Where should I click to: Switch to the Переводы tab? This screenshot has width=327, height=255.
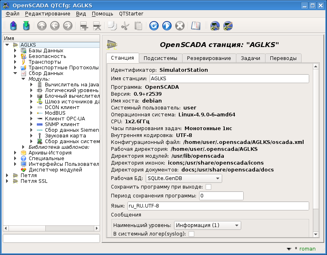pyautogui.click(x=283, y=58)
